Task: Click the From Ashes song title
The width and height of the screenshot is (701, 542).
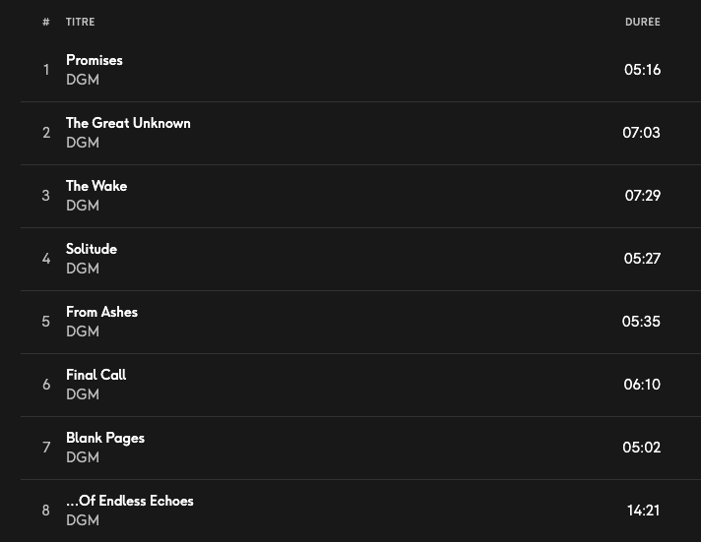Action: tap(101, 312)
